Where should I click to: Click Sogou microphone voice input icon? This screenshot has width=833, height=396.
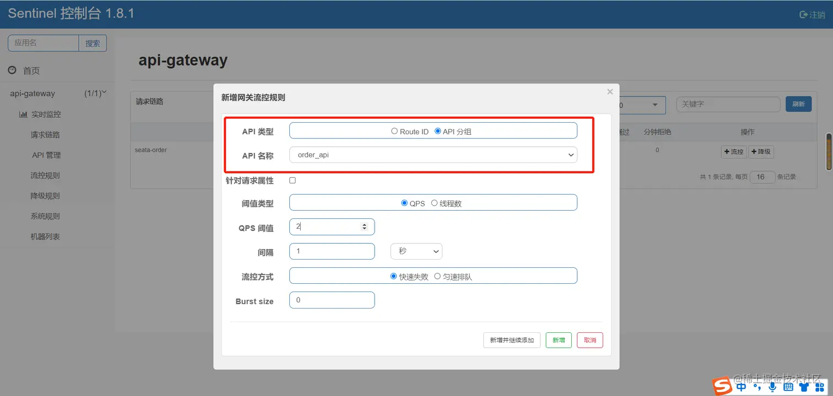pyautogui.click(x=772, y=387)
